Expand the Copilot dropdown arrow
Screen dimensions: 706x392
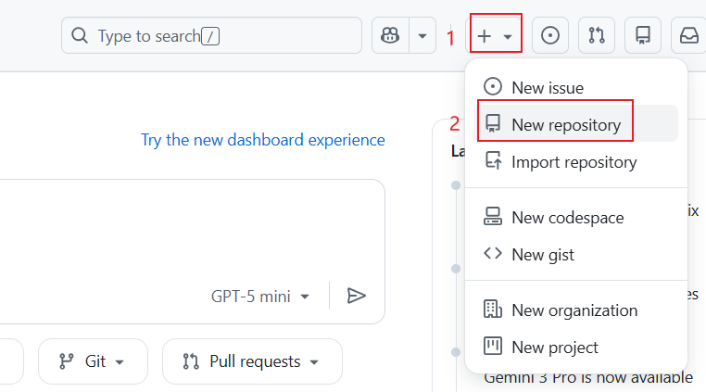[422, 36]
